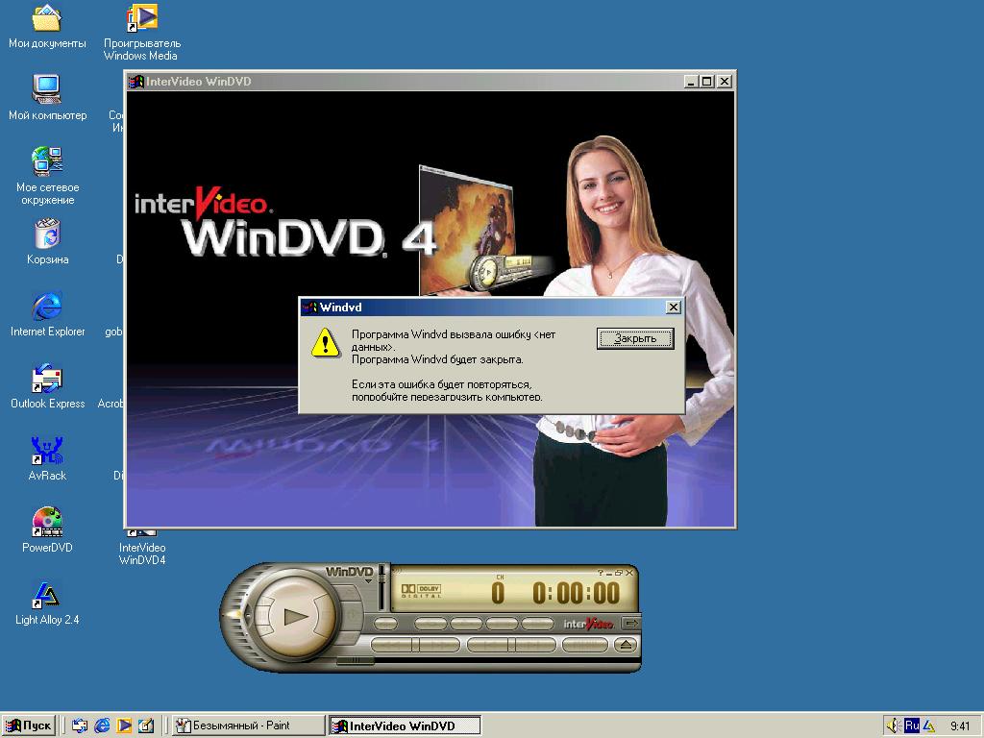The width and height of the screenshot is (984, 738).
Task: Click the interVideo logo on the player panel
Action: (588, 623)
